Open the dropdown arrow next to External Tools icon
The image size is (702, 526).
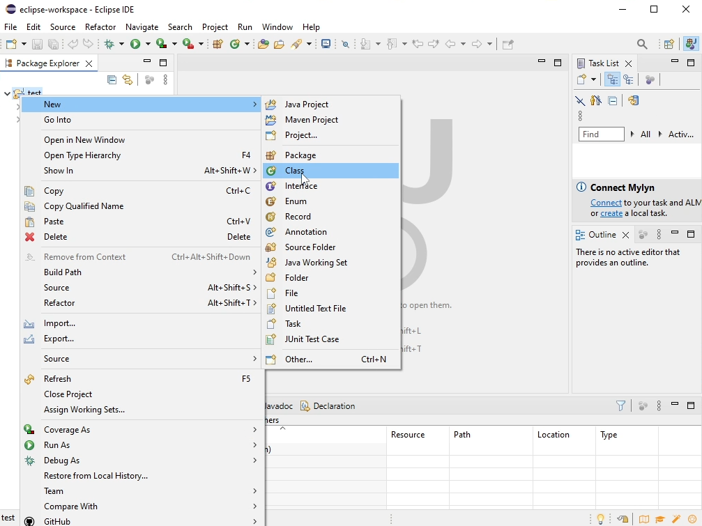201,44
